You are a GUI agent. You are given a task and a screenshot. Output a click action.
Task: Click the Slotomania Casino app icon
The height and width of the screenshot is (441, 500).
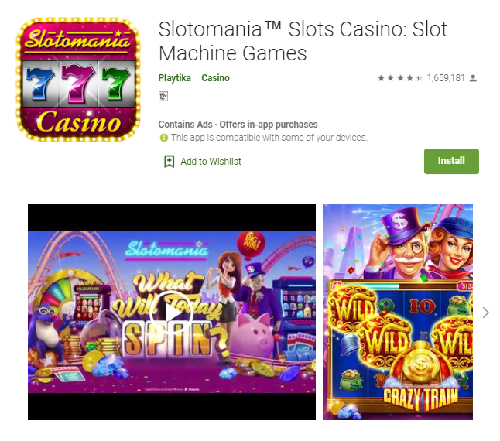coord(78,80)
